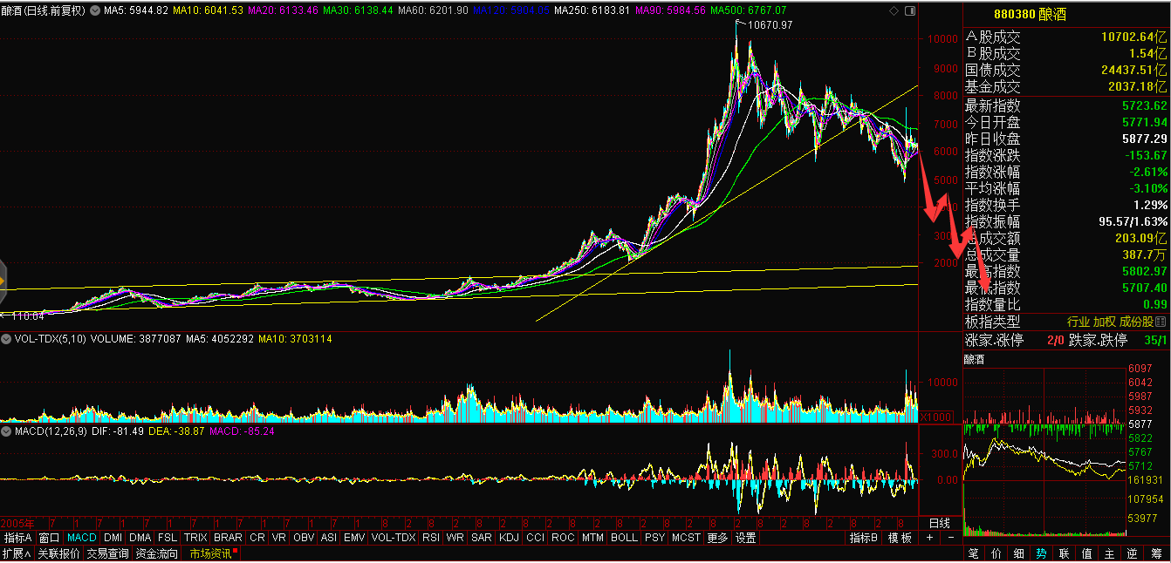The height and width of the screenshot is (563, 1171).
Task: Click the circle icon at chart top-right
Action: (x=910, y=10)
